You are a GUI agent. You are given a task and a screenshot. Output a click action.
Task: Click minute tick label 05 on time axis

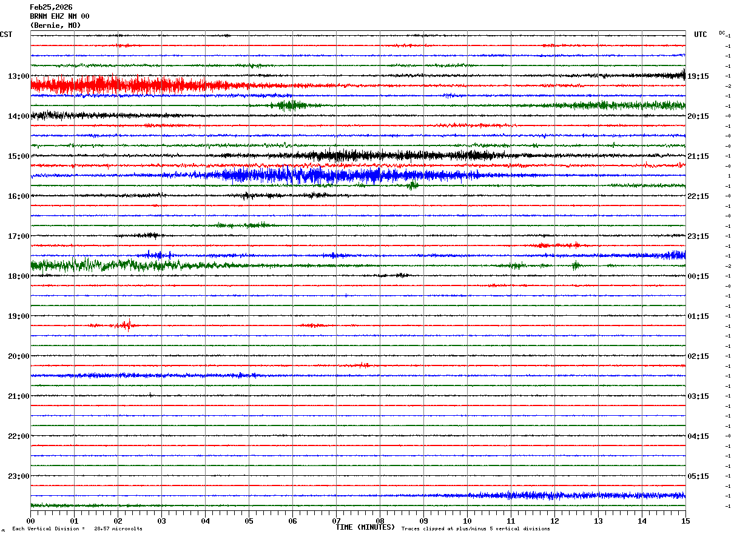click(249, 521)
